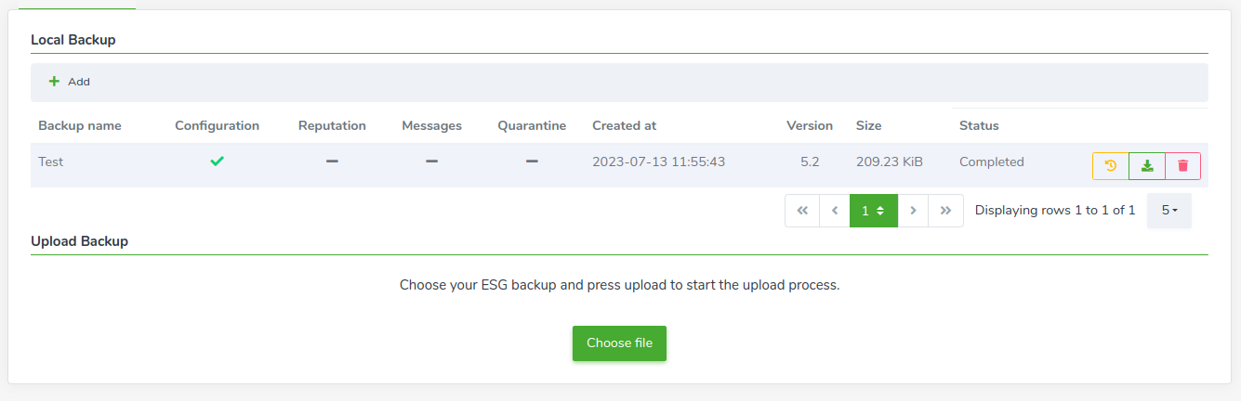Click the Messages dash indicator in Test row
The height and width of the screenshot is (401, 1241).
click(x=431, y=162)
